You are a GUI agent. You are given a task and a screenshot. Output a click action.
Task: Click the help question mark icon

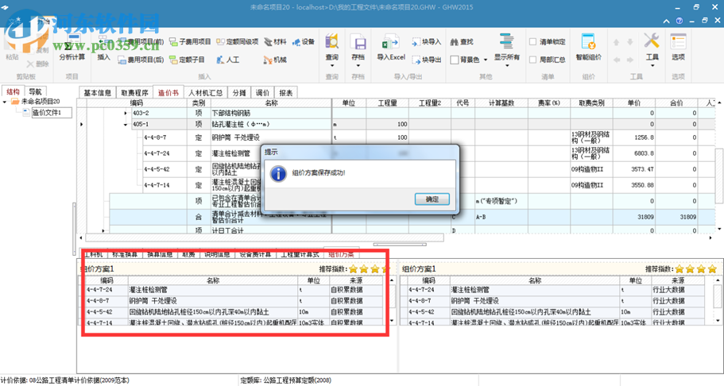[679, 21]
